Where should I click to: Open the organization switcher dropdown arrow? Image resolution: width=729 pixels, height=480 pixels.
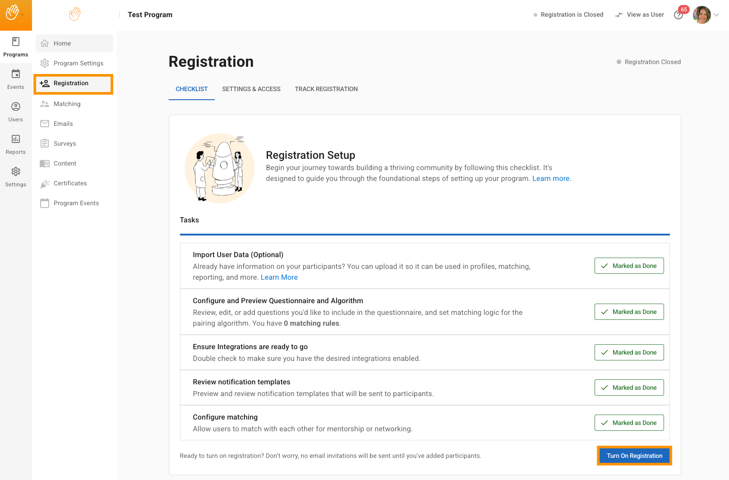click(23, 14)
